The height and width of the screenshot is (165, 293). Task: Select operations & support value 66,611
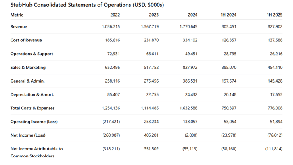click(x=152, y=54)
